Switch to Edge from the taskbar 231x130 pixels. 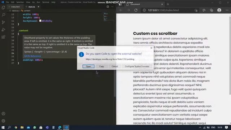[60, 127]
